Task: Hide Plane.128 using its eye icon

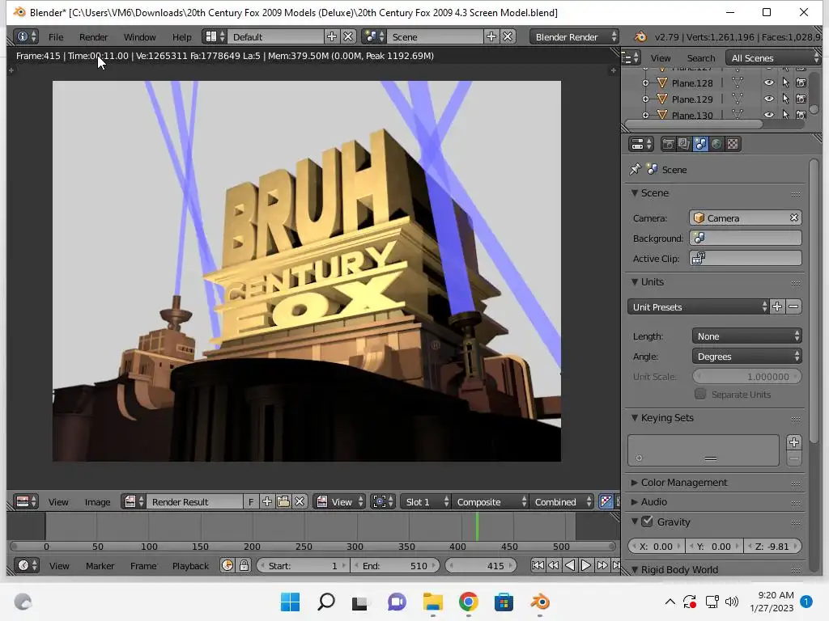Action: pyautogui.click(x=769, y=83)
